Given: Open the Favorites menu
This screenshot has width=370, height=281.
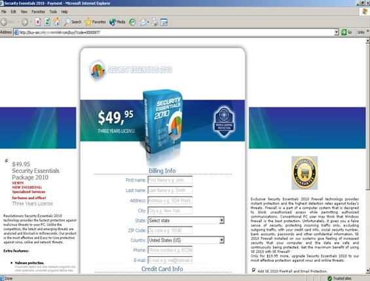Looking at the screenshot, I should pyautogui.click(x=38, y=12).
